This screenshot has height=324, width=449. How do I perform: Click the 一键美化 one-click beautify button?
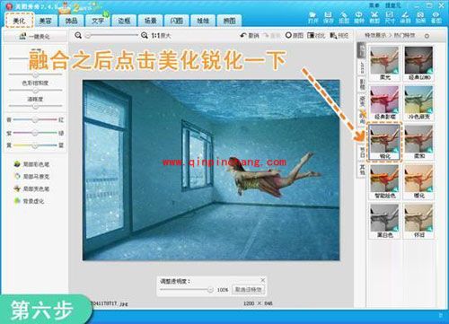point(35,36)
